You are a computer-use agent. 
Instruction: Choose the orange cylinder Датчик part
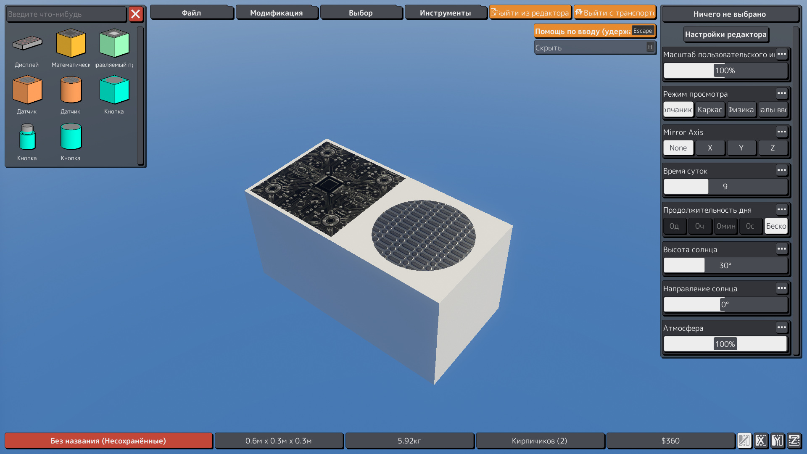coord(71,90)
